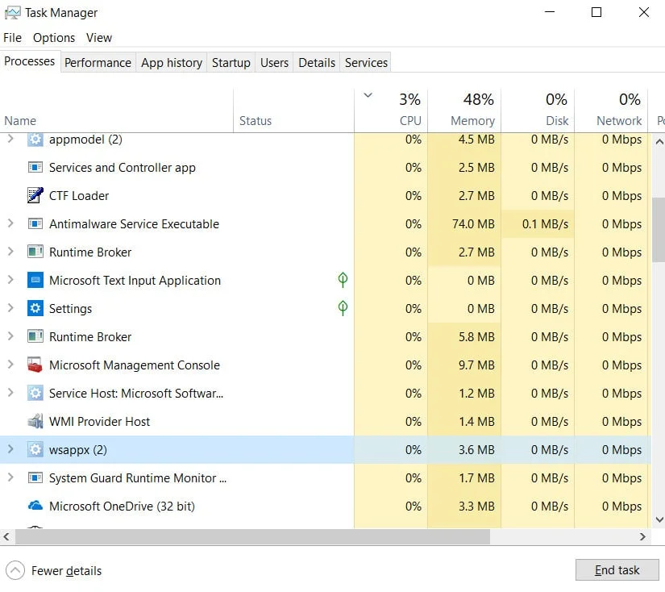Expand the Runtime Broker 5.8 MB row
The image size is (665, 592).
(10, 336)
